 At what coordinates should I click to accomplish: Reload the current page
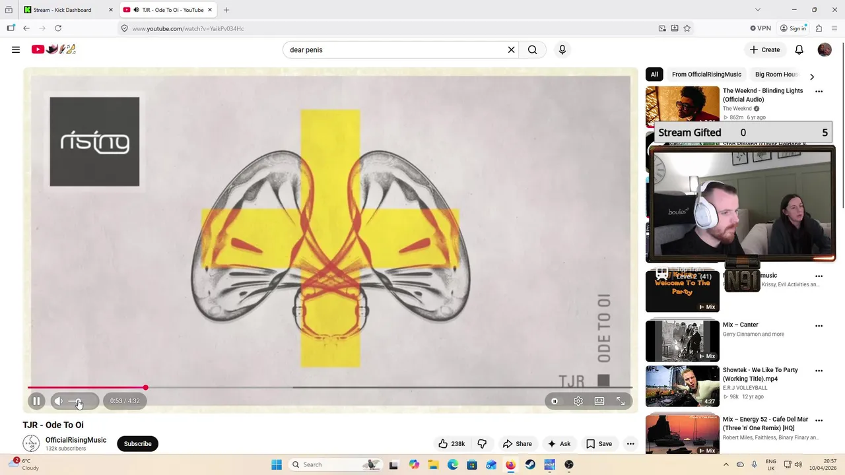pos(58,28)
